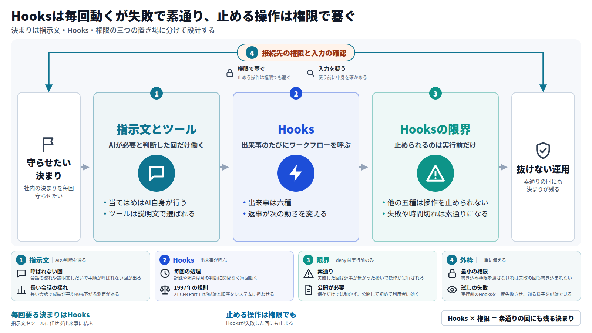592x333 pixels.
Task: Click the eye icon beside 試しの失敗
Action: (452, 290)
